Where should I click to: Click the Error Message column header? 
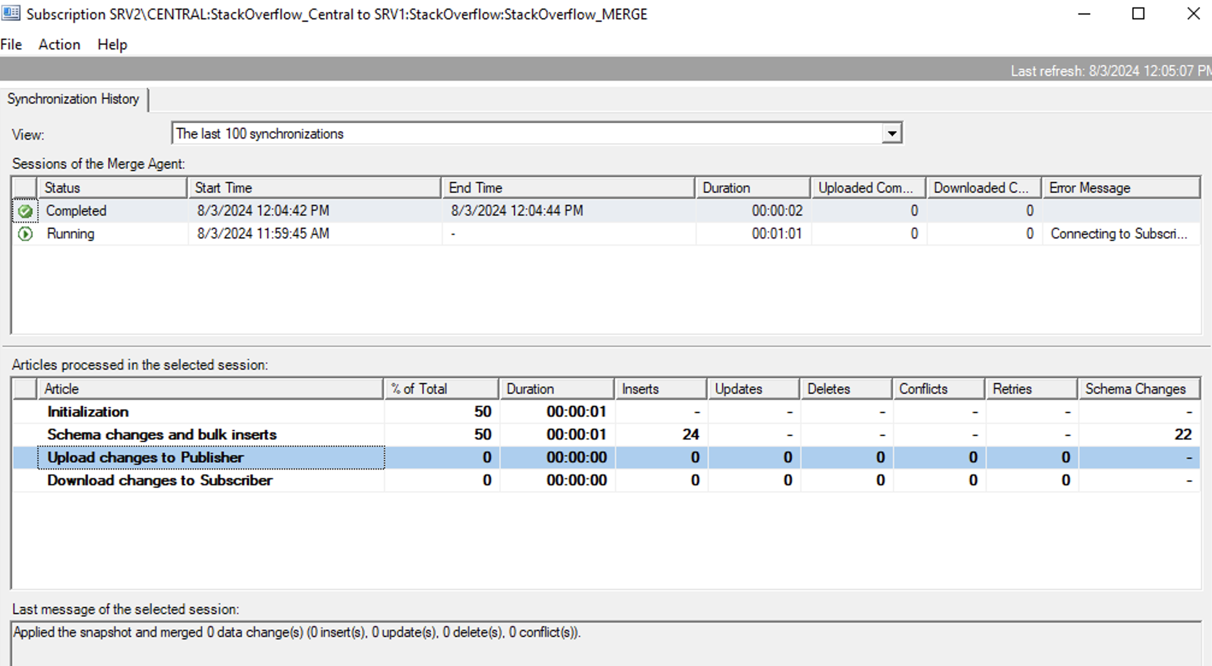pyautogui.click(x=1121, y=188)
